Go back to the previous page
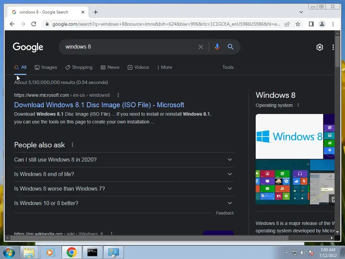 point(12,24)
